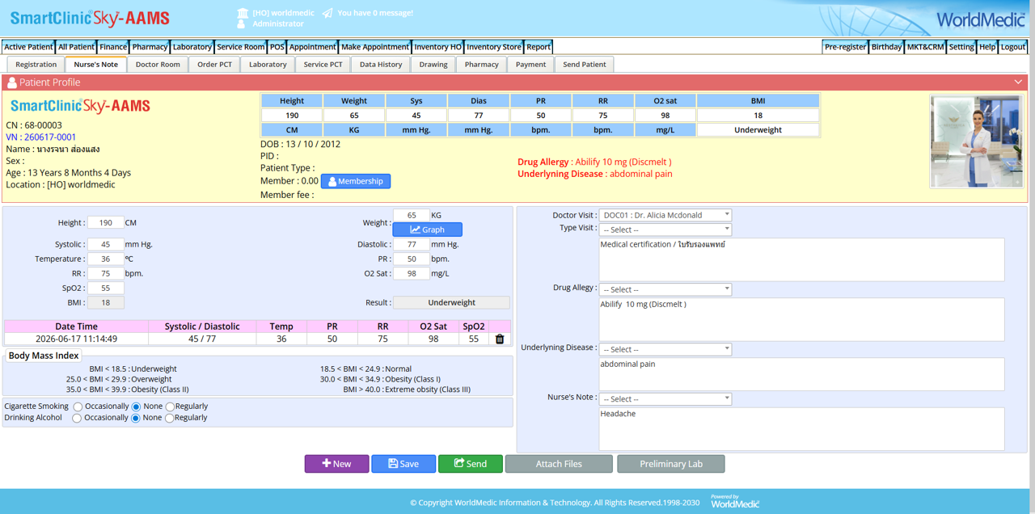Image resolution: width=1035 pixels, height=514 pixels.
Task: Open the Order PCT tab
Action: tap(215, 65)
